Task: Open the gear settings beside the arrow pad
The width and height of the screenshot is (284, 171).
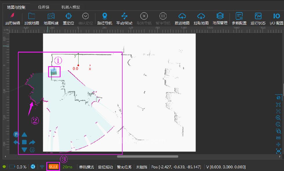Action: coord(32,150)
